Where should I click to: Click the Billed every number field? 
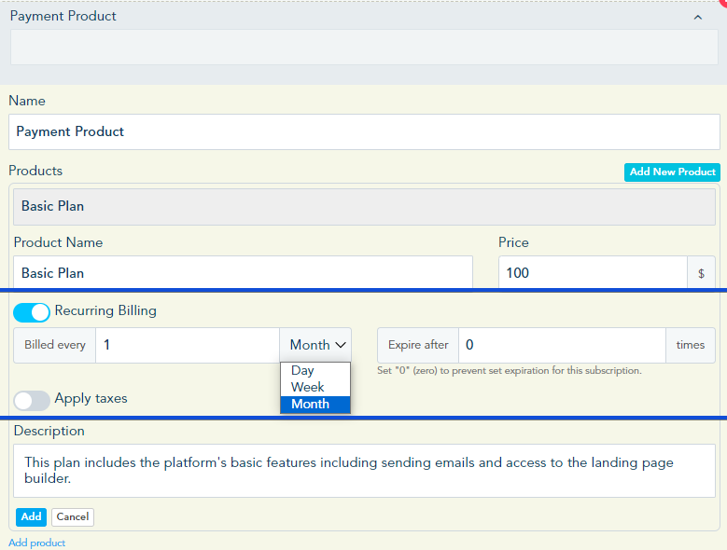pos(187,345)
